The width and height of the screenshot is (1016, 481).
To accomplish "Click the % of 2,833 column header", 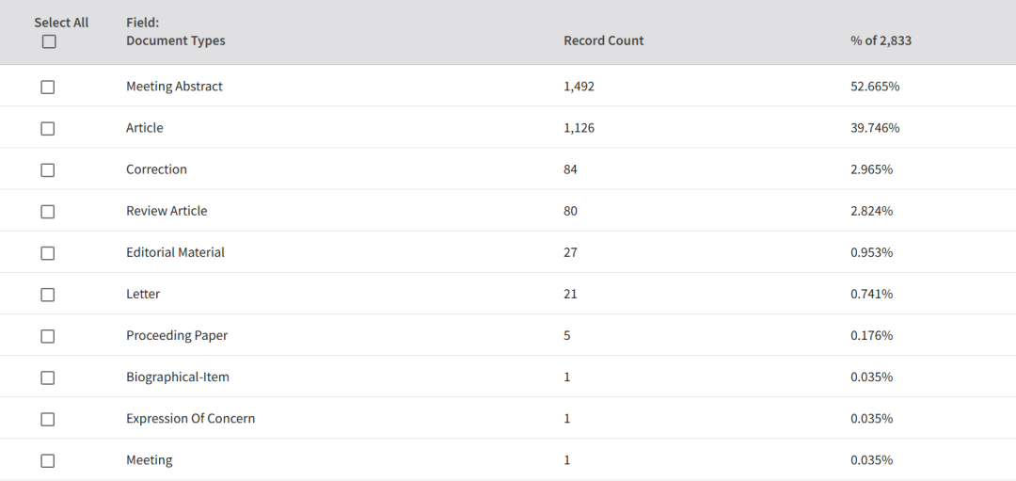I will (x=881, y=40).
